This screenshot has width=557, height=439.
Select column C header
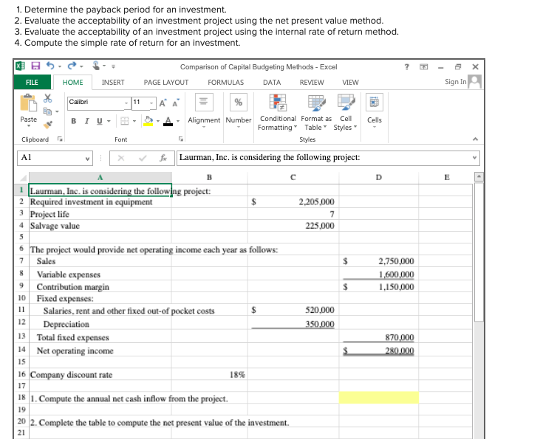293,178
